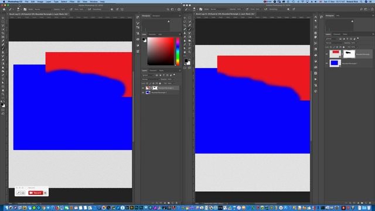Viewport: 375px width, 211px height.
Task: Click the red Record button
Action: 35,193
